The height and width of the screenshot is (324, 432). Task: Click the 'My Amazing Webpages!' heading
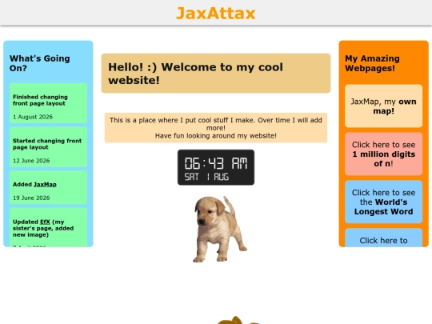click(372, 63)
